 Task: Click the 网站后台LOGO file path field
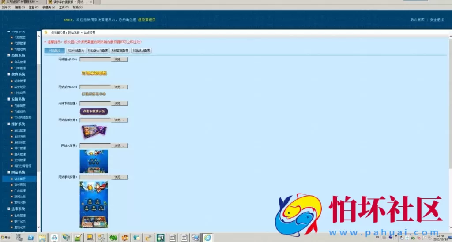click(x=95, y=87)
